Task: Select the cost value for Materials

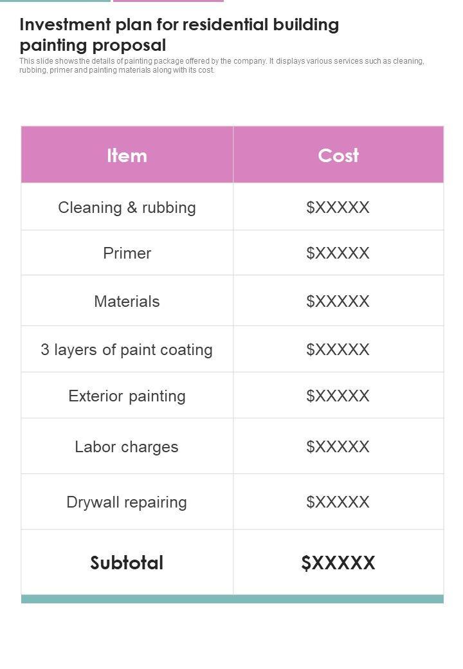Action: [338, 301]
